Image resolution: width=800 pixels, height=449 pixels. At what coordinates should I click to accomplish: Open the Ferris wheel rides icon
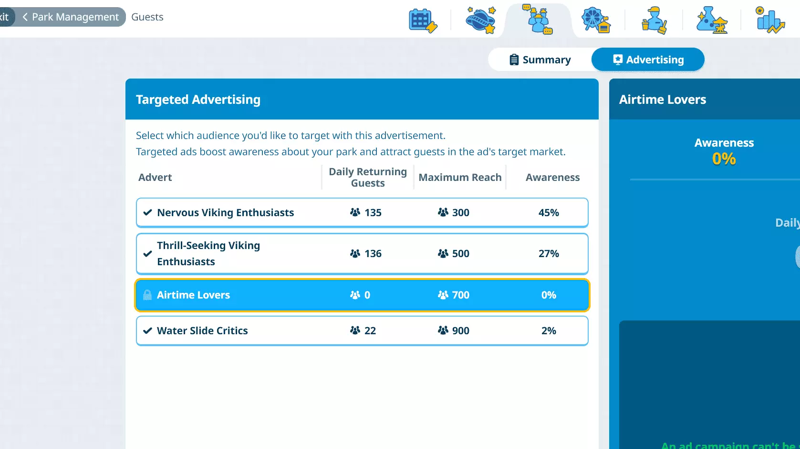pyautogui.click(x=596, y=20)
